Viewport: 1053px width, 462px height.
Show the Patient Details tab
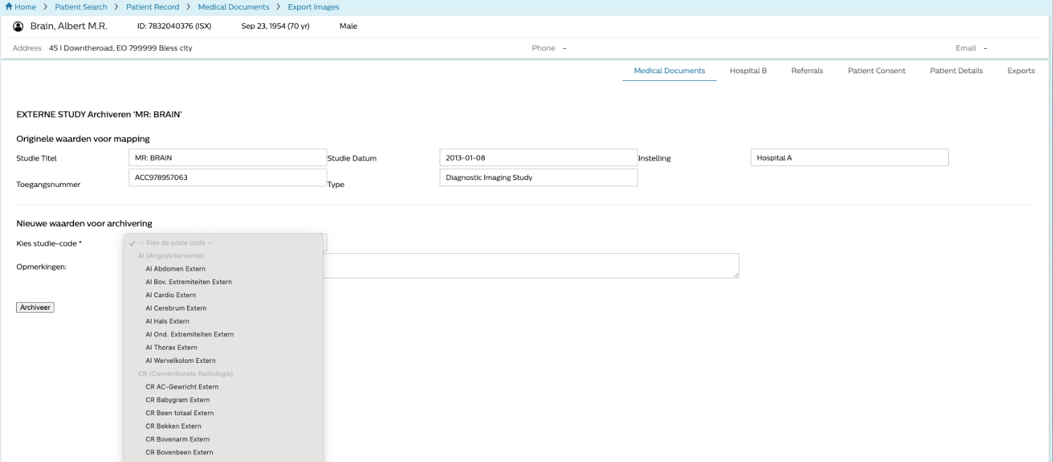pos(956,70)
